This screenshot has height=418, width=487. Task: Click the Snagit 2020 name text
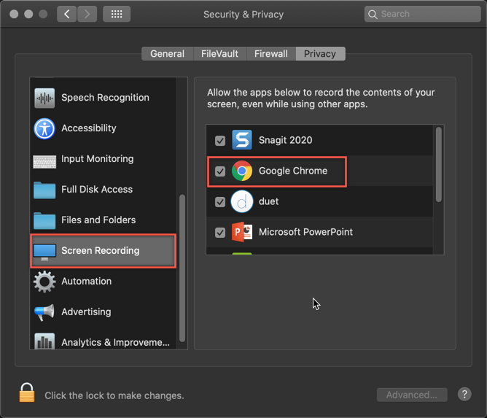pyautogui.click(x=286, y=140)
